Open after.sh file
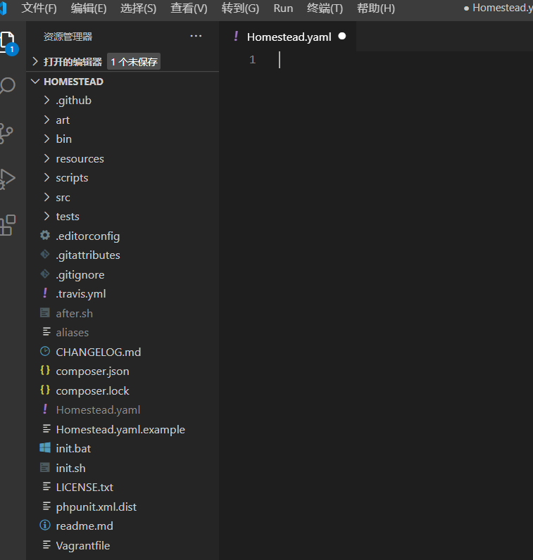Screen dimensions: 533x560 tap(75, 313)
